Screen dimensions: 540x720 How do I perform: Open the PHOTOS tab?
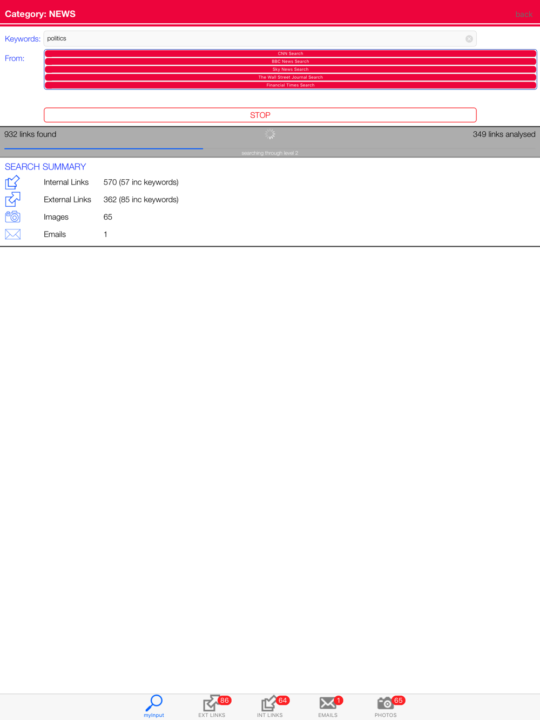pyautogui.click(x=386, y=706)
